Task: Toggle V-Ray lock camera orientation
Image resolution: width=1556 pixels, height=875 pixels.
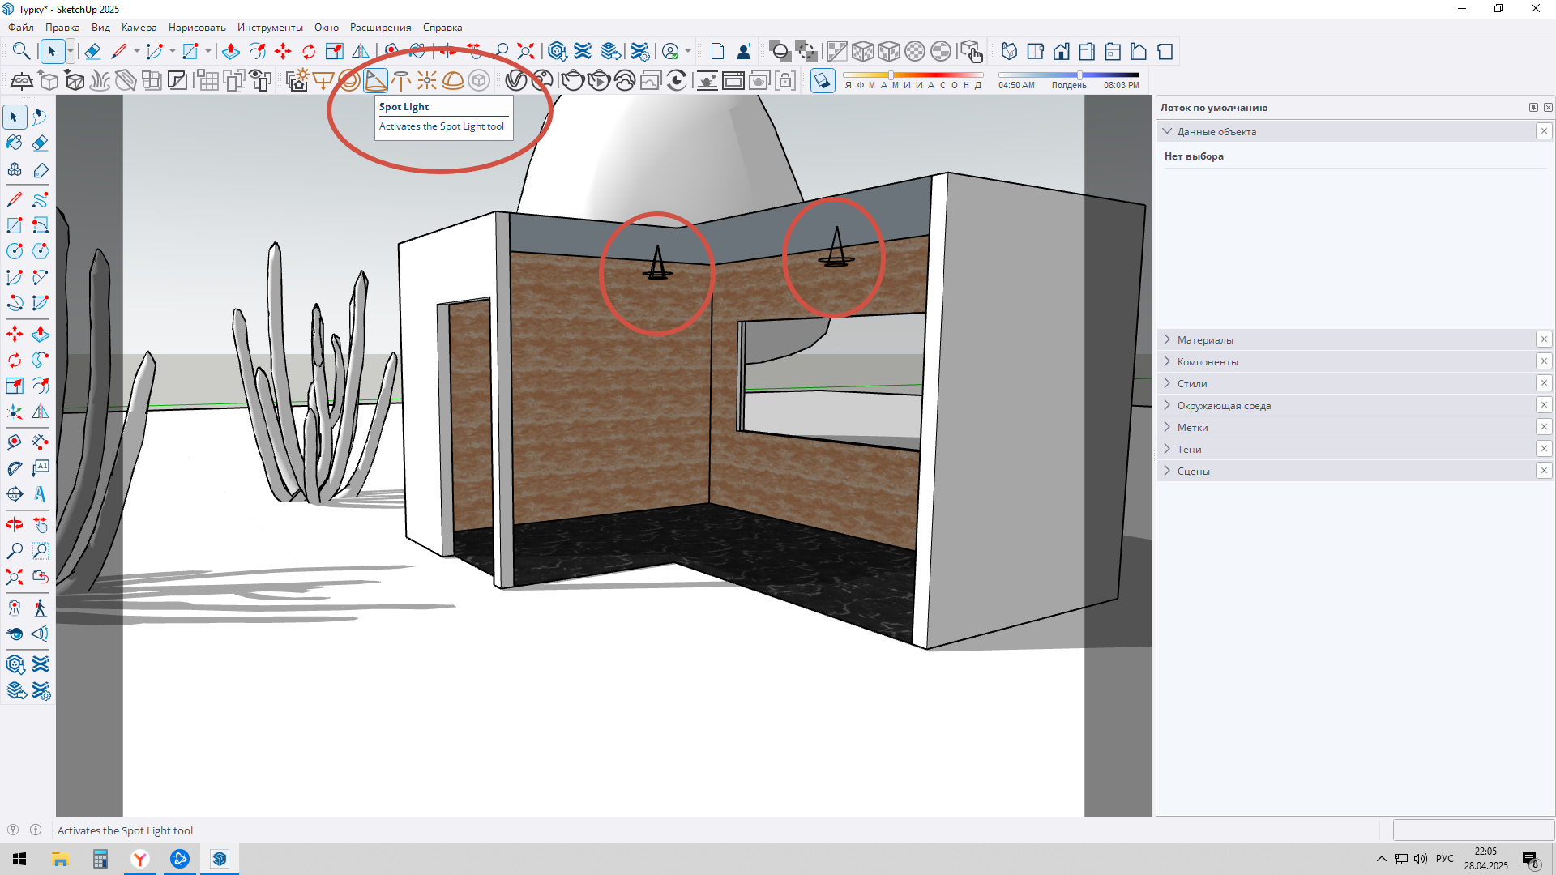Action: [x=785, y=80]
